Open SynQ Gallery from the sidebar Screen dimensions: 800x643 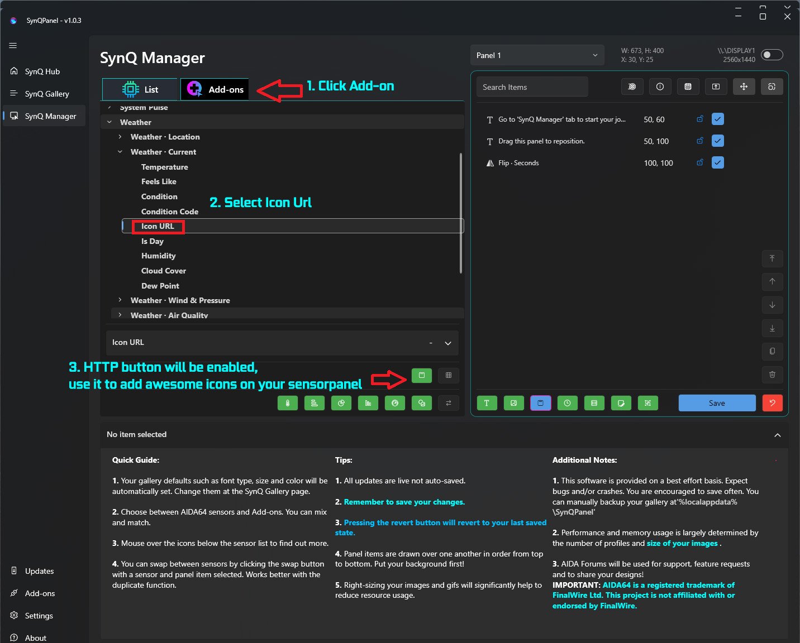(x=47, y=94)
